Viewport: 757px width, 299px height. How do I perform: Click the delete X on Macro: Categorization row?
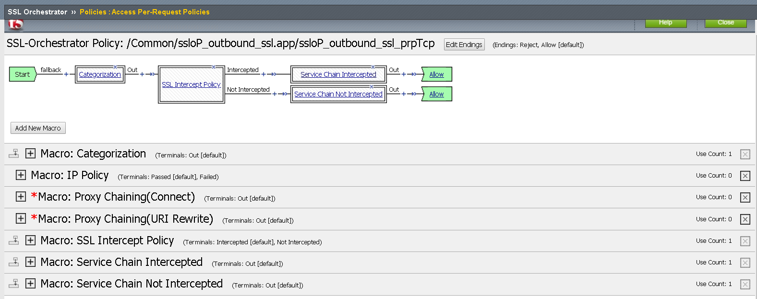745,154
